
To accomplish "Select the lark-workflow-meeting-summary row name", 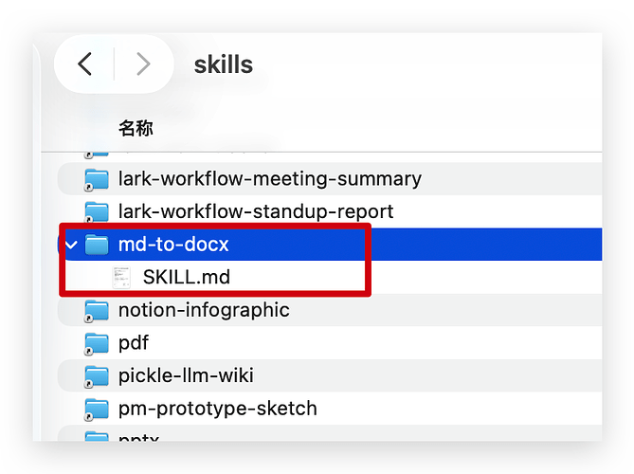I will click(270, 179).
